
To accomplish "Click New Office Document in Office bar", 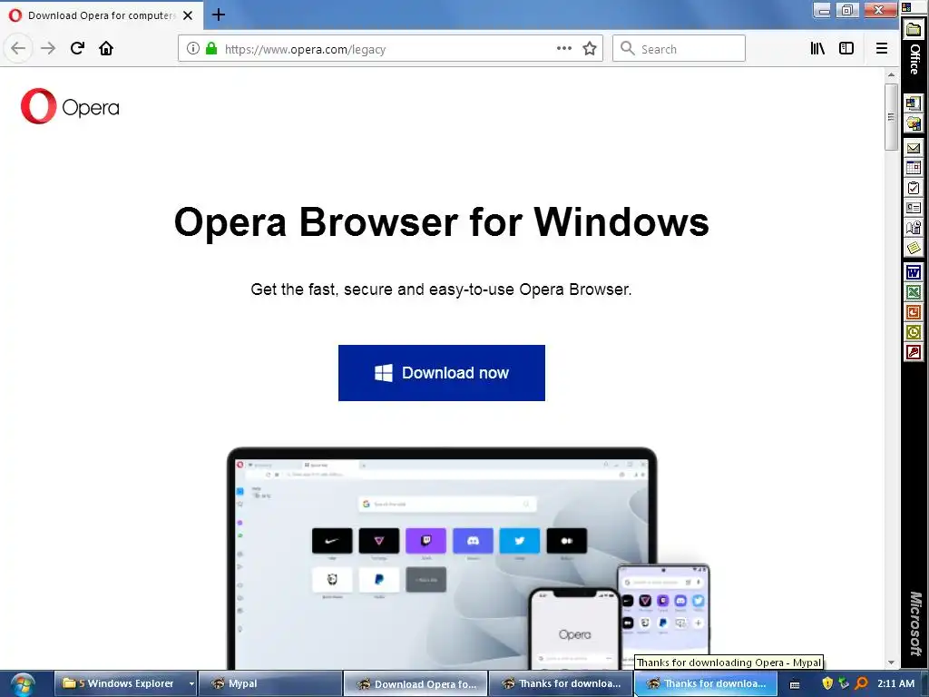I will [914, 103].
